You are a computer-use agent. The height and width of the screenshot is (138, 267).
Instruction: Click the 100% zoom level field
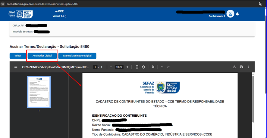[x=119, y=67]
